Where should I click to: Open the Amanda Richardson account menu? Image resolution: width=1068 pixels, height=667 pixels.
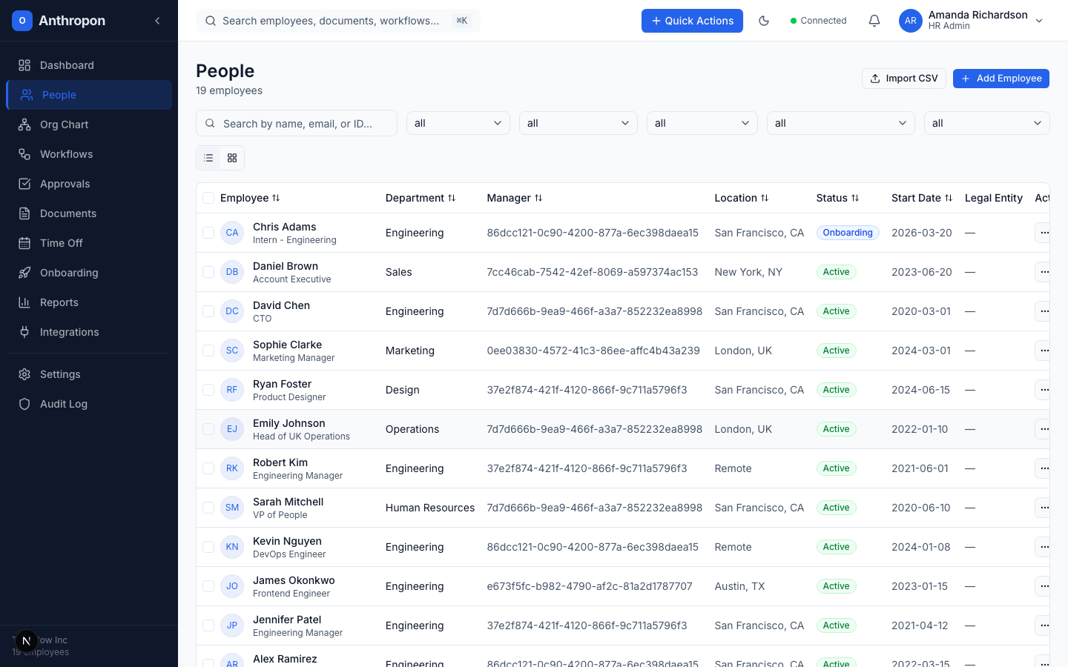click(972, 21)
